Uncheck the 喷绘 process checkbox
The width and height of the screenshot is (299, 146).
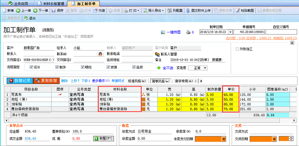(82, 67)
